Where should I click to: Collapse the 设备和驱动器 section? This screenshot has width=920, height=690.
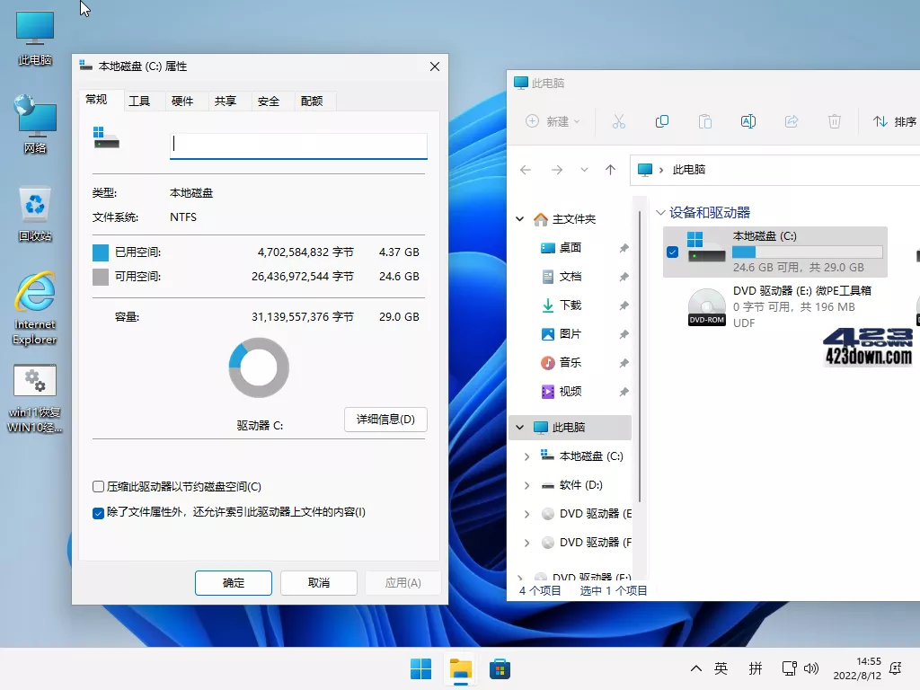click(662, 211)
